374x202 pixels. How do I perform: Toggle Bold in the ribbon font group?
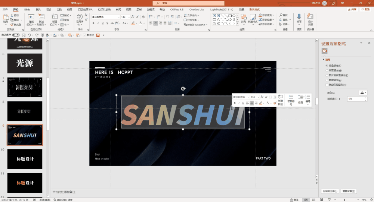click(x=93, y=23)
